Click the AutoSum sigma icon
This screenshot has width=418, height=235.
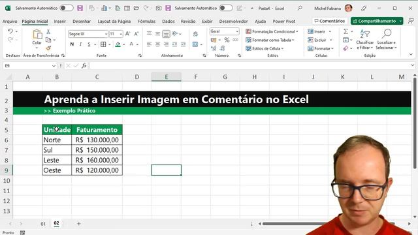pyautogui.click(x=346, y=31)
